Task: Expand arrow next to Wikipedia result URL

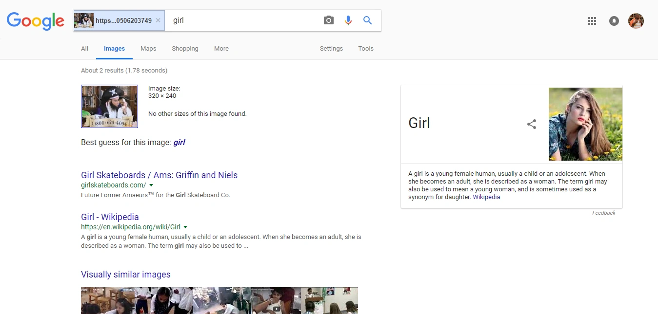Action: [x=185, y=227]
